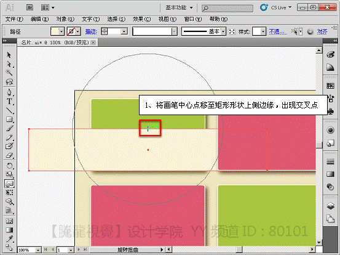Expand the stroke color dropdown

click(77, 31)
